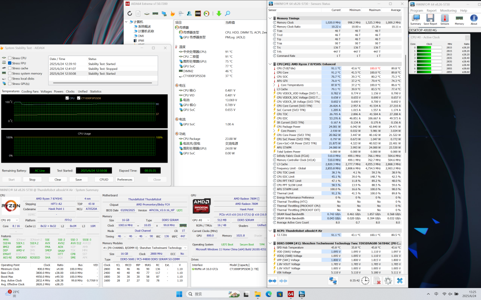Open Summary in HWiNFO main window
Viewport: 481px width, 300px height.
[x=416, y=20]
